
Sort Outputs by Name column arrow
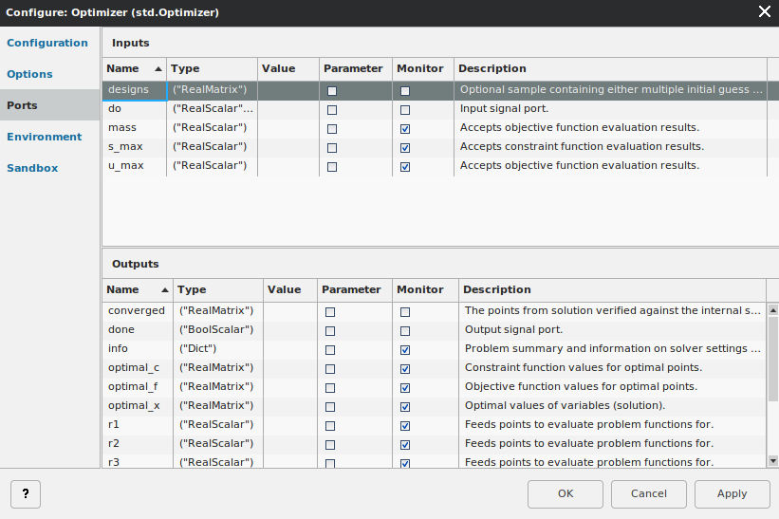pos(165,290)
